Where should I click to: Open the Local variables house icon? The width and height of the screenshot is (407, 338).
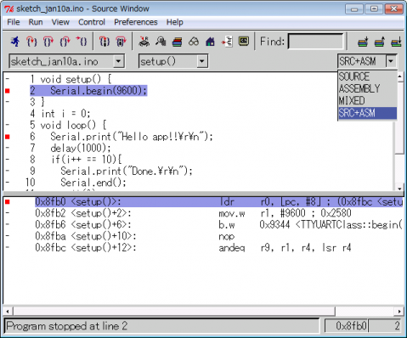point(210,42)
